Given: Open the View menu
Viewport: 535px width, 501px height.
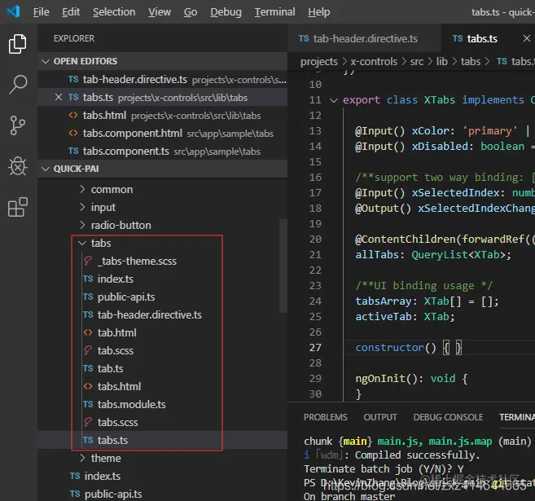Looking at the screenshot, I should 160,12.
